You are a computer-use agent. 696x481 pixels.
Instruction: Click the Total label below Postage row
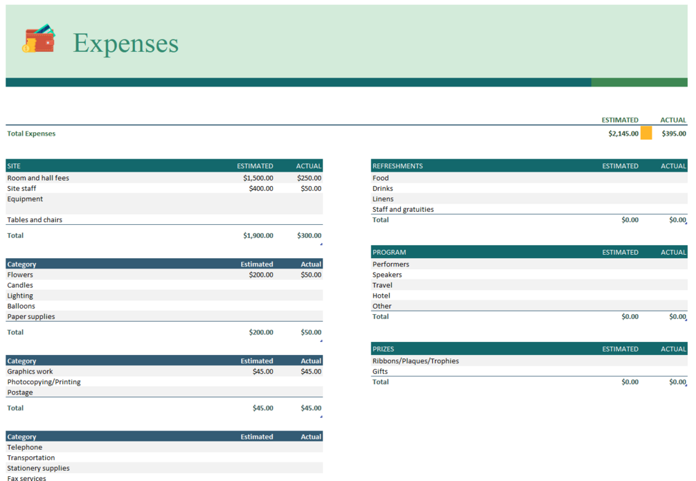click(x=15, y=408)
